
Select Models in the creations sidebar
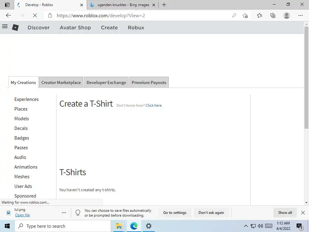(22, 119)
